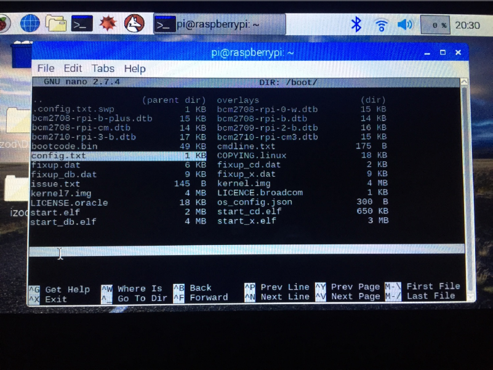Select the pi@raspberrypi taskbar window button
The height and width of the screenshot is (370, 493).
coord(220,24)
